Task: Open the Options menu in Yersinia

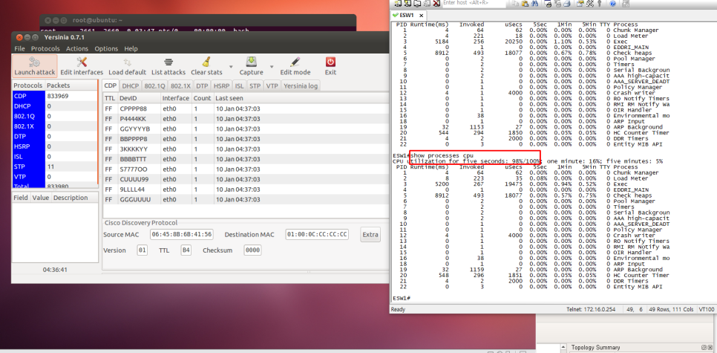Action: [x=106, y=48]
